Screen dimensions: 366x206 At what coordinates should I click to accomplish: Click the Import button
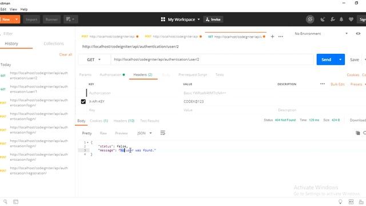(31, 19)
